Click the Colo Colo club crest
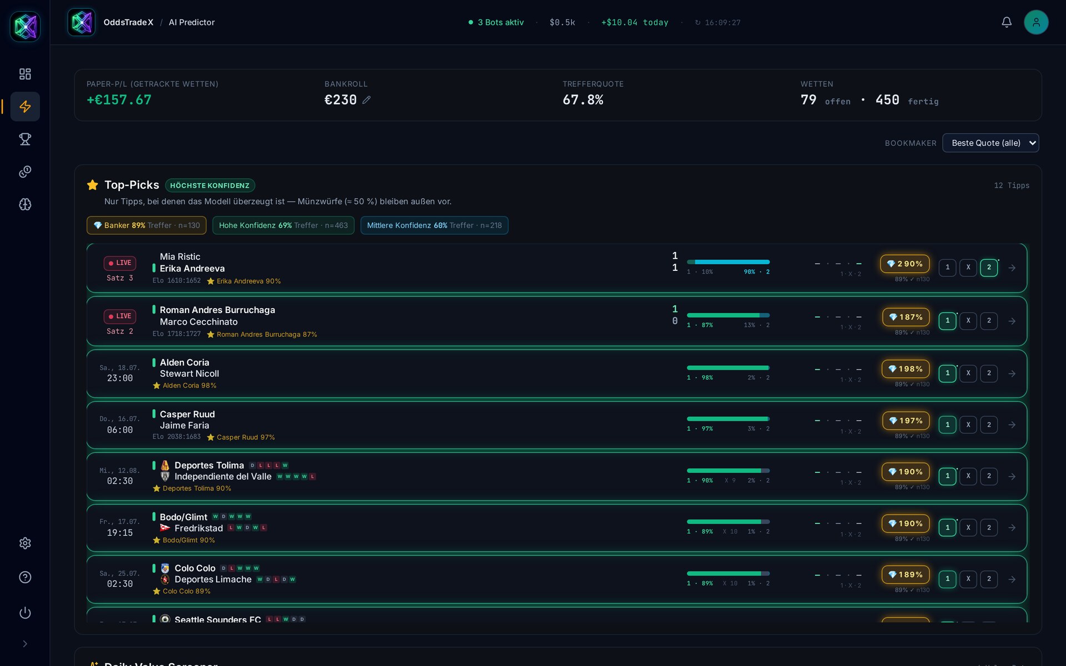This screenshot has width=1066, height=666. (165, 568)
